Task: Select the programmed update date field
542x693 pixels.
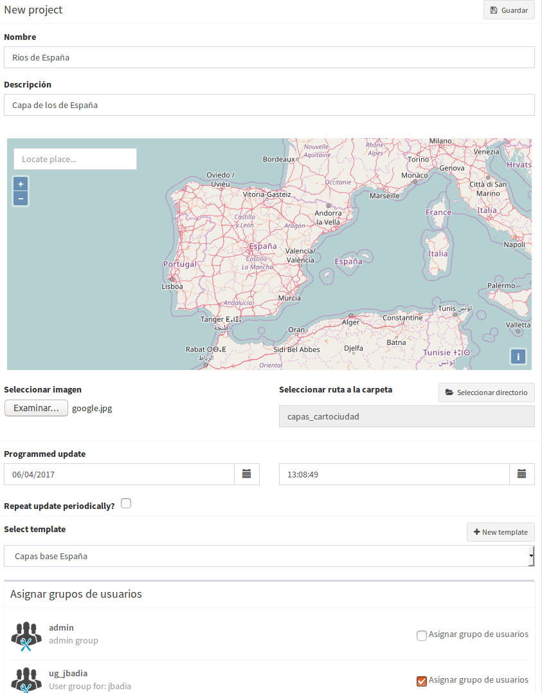Action: pyautogui.click(x=119, y=474)
